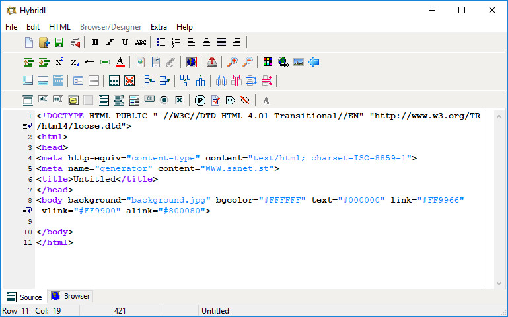The image size is (508, 317).
Task: Justify text alignment
Action: (221, 42)
